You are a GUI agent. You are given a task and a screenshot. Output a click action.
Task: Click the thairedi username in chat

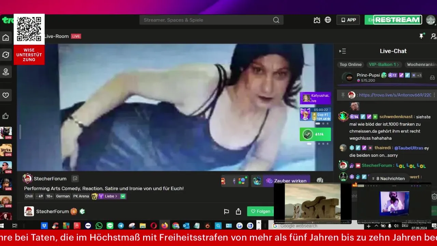coord(382,148)
